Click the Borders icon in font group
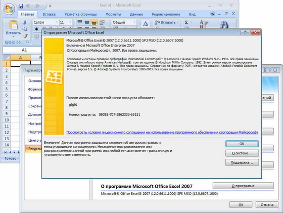 36,36
